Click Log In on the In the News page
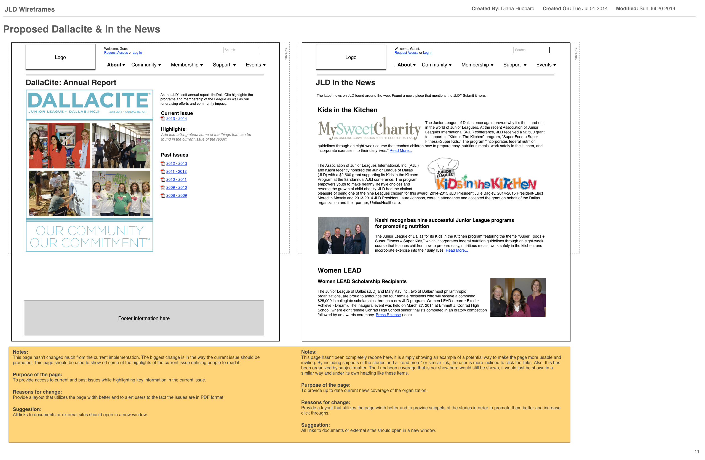The width and height of the screenshot is (705, 460). (428, 53)
